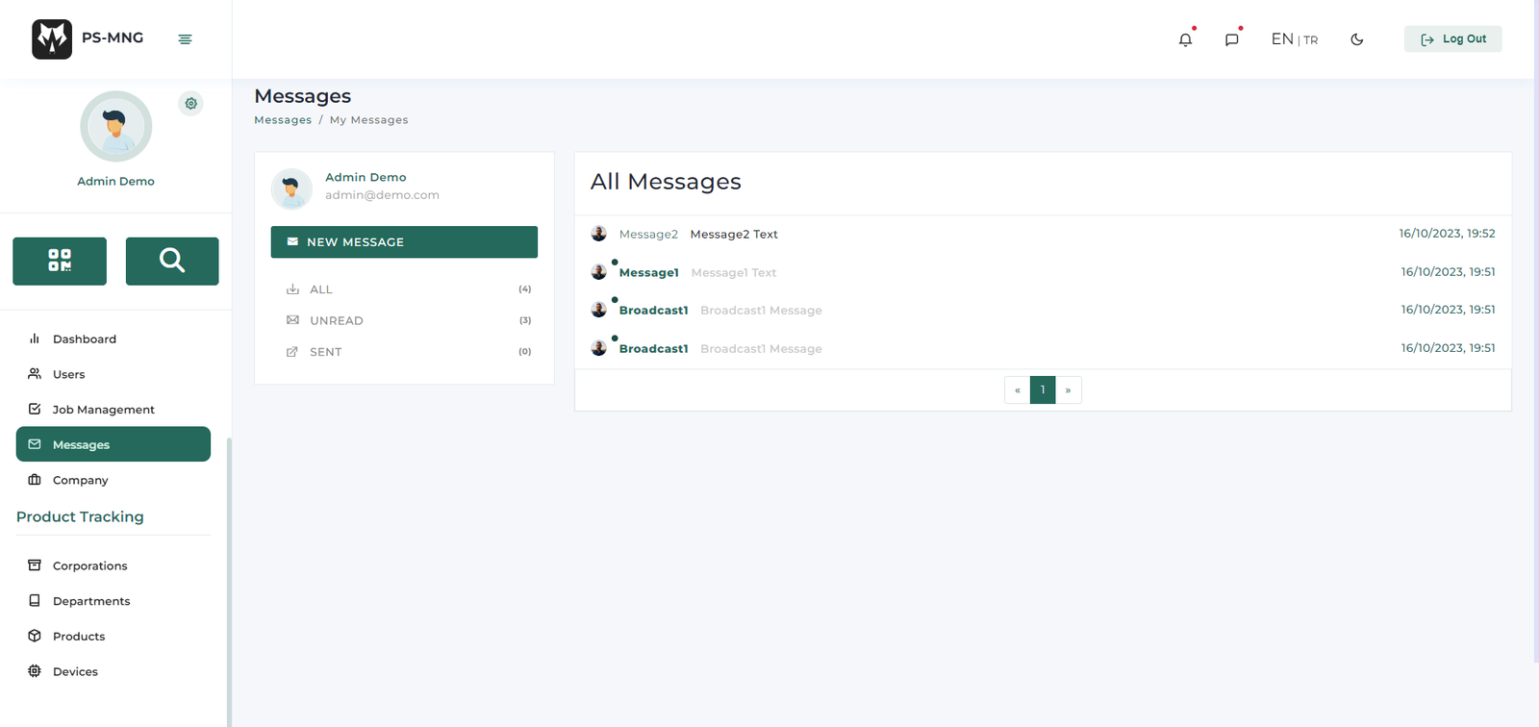Screen dimensions: 1539x727
Task: Switch language to TR
Action: click(x=1311, y=40)
